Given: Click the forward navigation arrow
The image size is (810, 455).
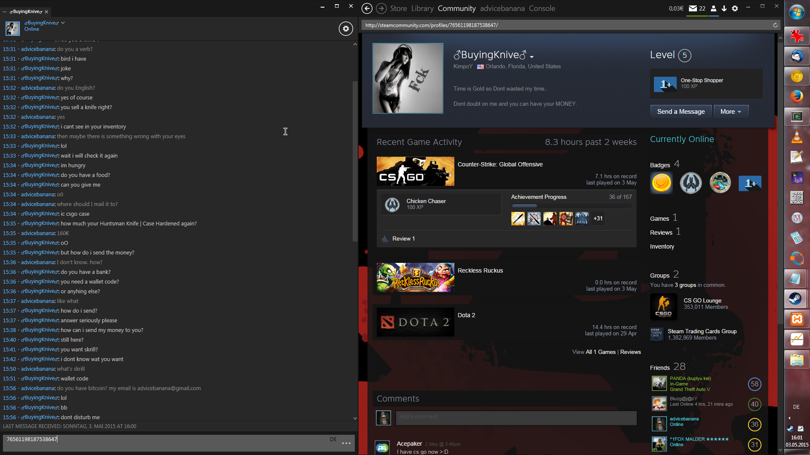Looking at the screenshot, I should pos(381,8).
